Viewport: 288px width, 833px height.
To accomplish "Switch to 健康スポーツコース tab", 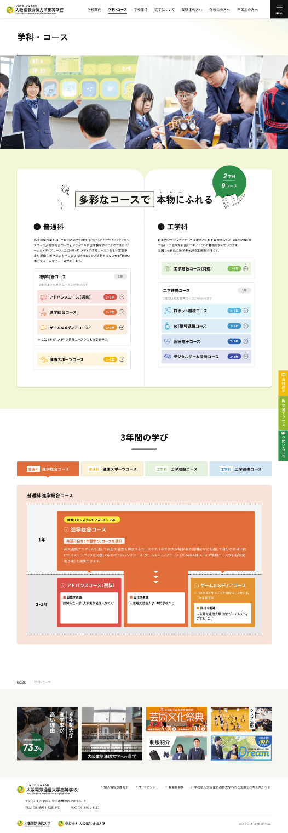I will coord(112,469).
